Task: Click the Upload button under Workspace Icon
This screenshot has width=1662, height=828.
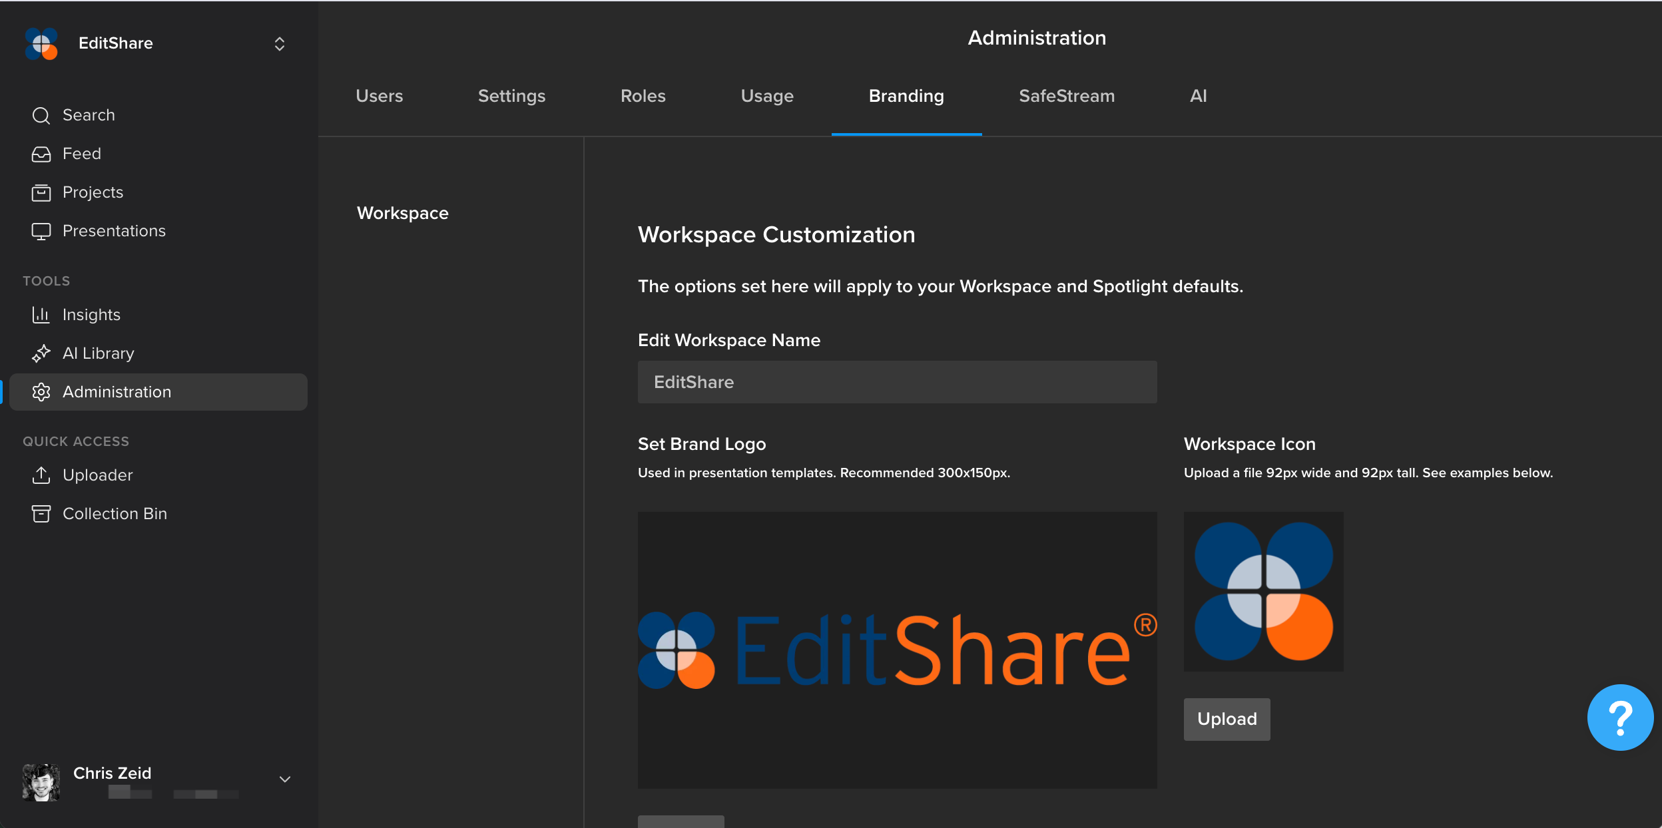Action: (x=1227, y=720)
